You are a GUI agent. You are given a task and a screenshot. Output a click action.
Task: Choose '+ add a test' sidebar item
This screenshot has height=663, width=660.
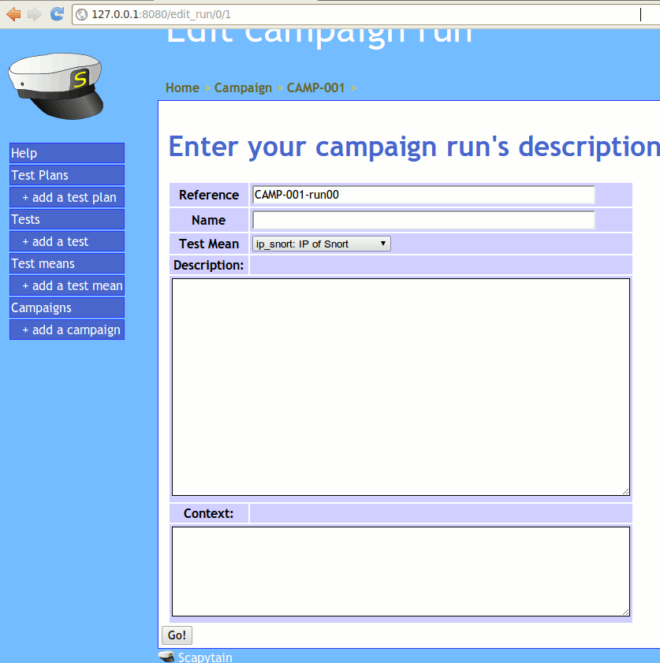click(71, 241)
